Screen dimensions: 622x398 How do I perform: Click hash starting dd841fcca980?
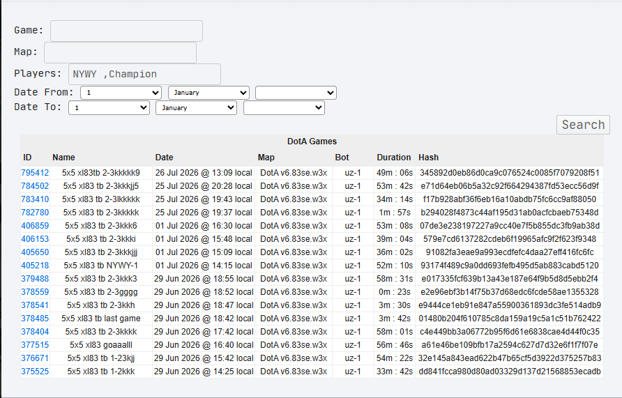pos(510,372)
